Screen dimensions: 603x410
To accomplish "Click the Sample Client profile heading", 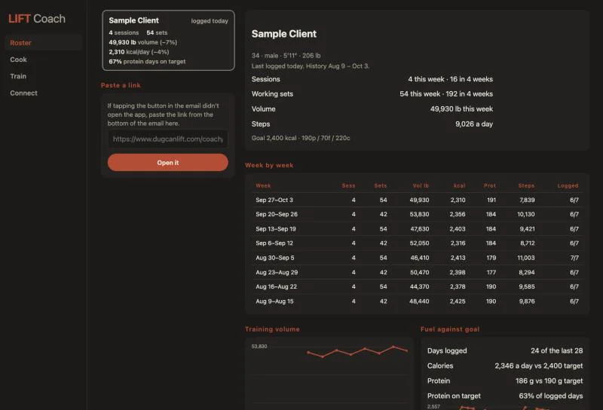I will pos(284,34).
